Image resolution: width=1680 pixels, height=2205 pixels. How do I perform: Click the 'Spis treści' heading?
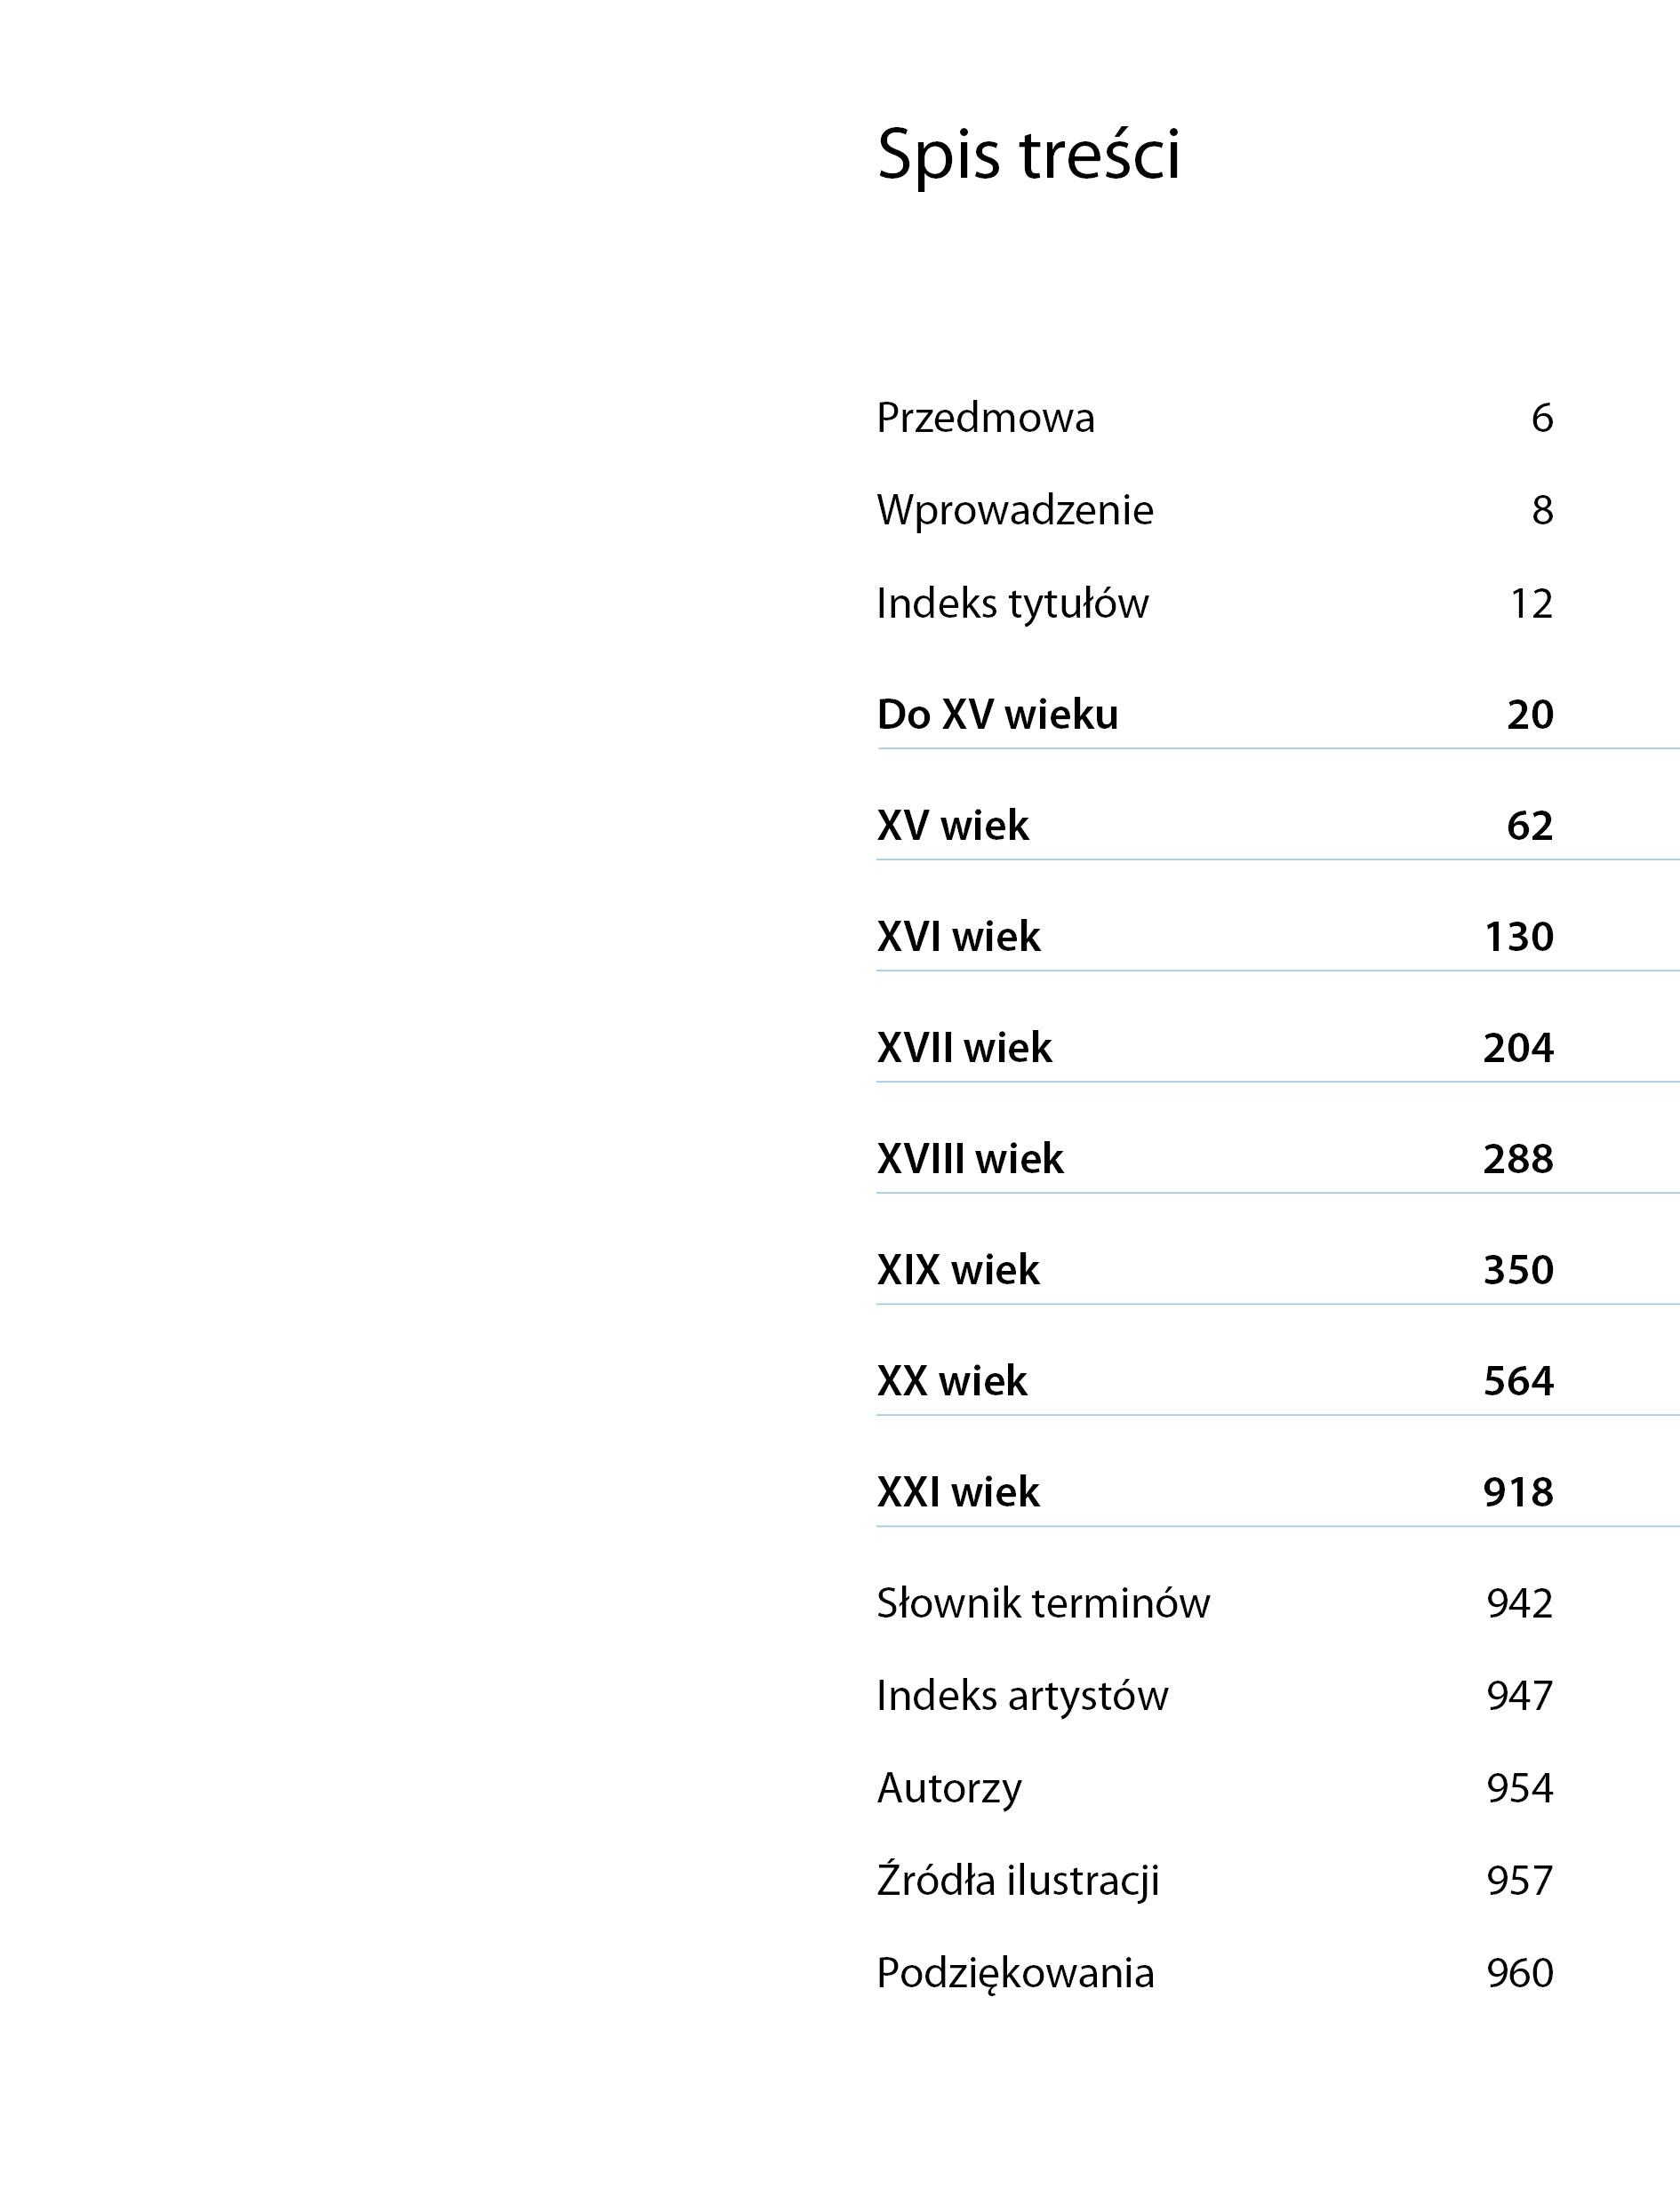1028,155
